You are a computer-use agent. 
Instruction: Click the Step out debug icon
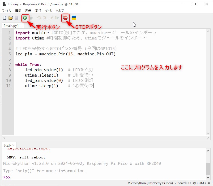(51, 18)
